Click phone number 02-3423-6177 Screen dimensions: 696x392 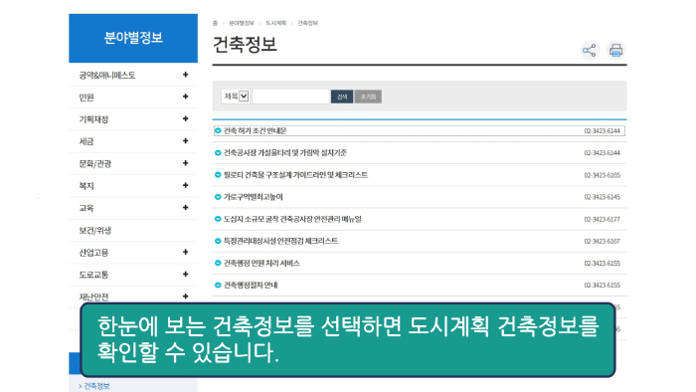coord(602,219)
